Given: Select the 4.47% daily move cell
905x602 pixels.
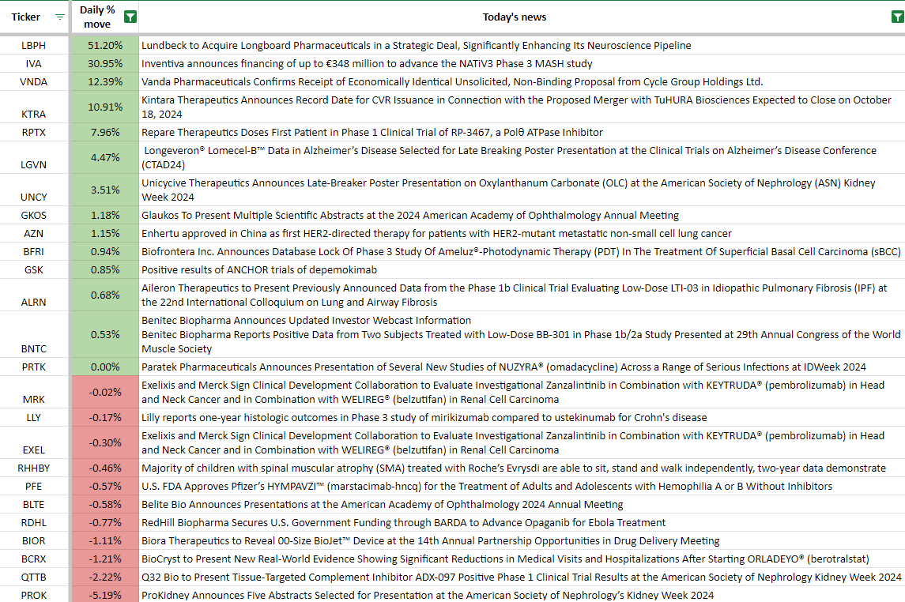Looking at the screenshot, I should coord(105,157).
